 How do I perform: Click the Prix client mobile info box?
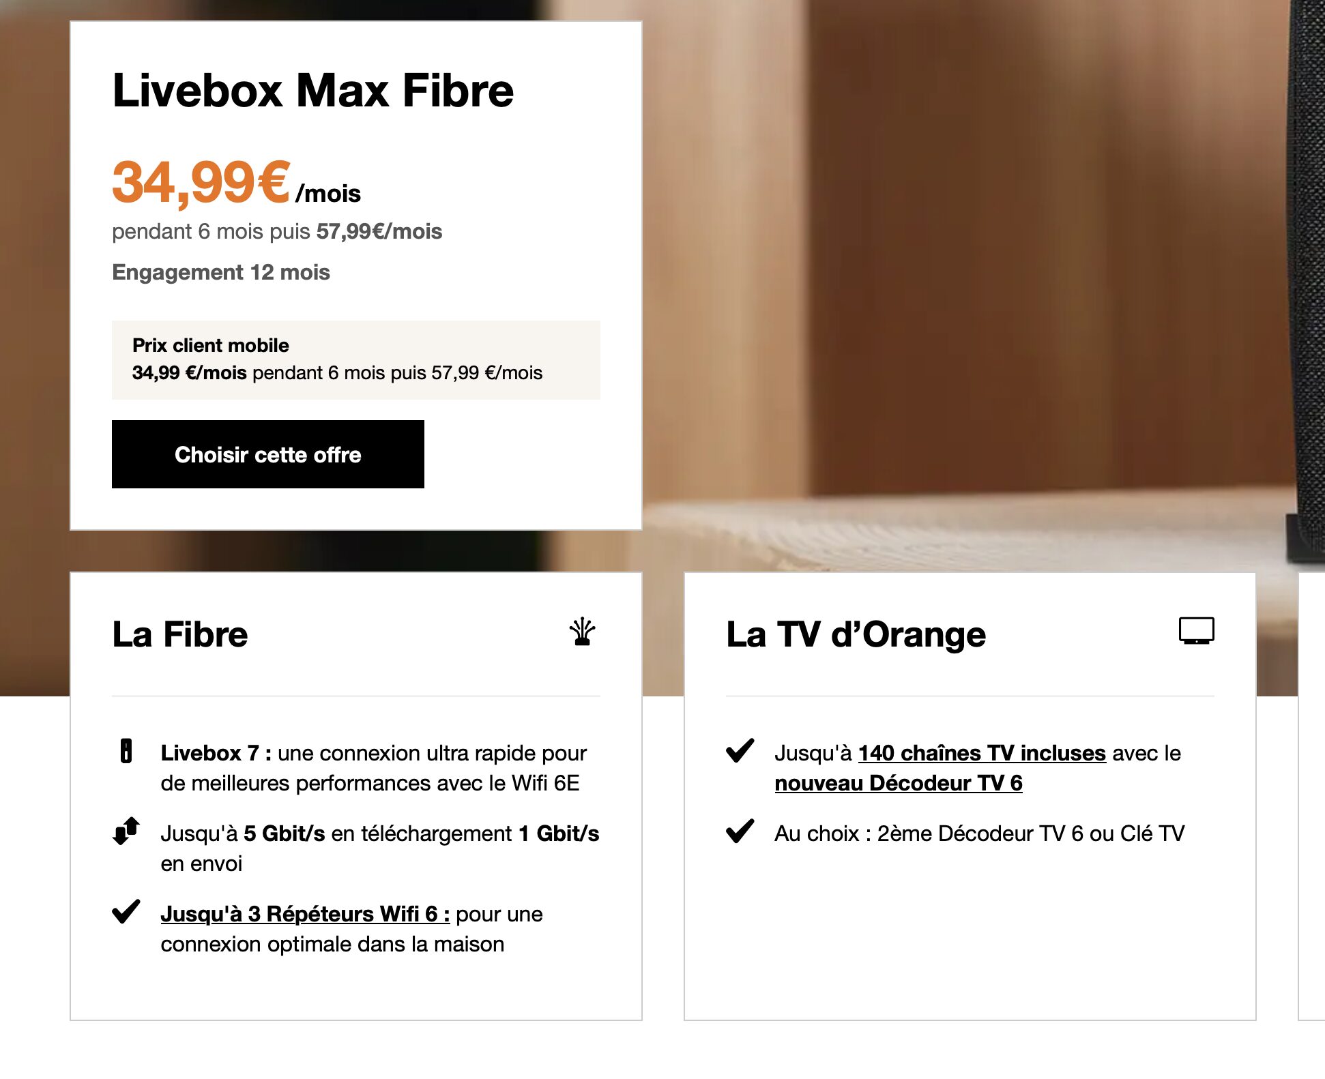[x=356, y=359]
